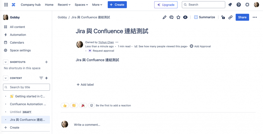Viewport: 263px width, 134px height.
Task: Focus the Search by title field
Action: pyautogui.click(x=26, y=87)
